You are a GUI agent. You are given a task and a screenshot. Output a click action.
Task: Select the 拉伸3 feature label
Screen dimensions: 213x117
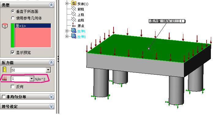click(x=81, y=37)
